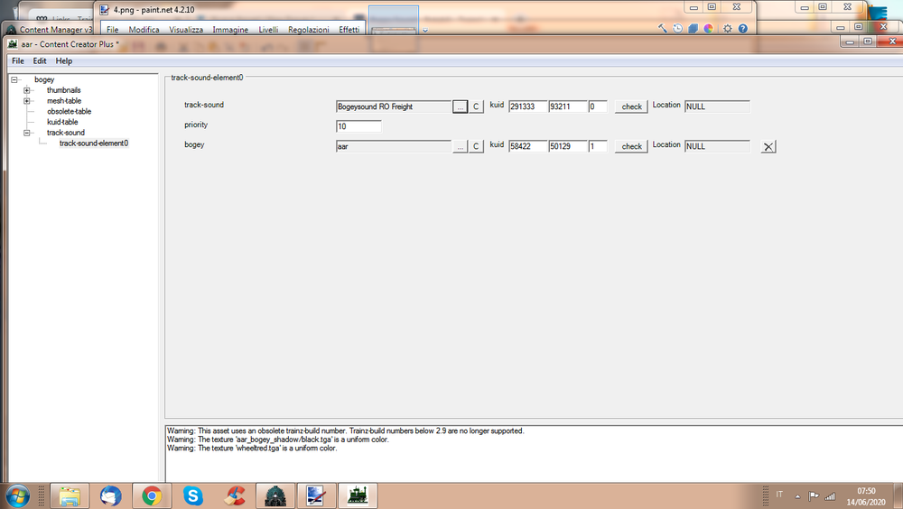Click track-sound kuid field 291333
Screen dimensions: 903x509
pos(527,106)
